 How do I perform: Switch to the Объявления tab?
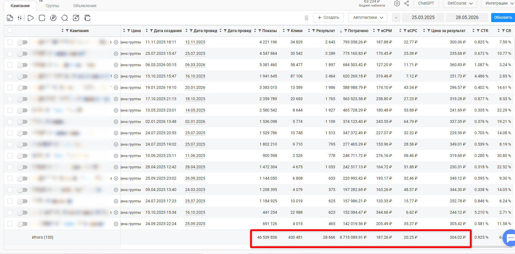pyautogui.click(x=85, y=6)
